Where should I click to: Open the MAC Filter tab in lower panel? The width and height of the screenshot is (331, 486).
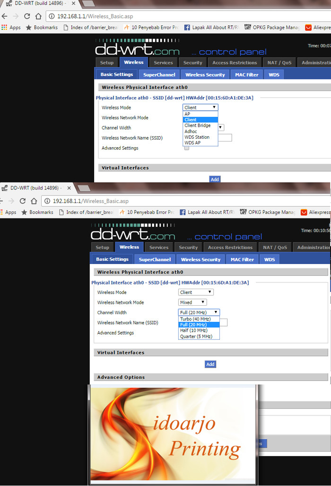click(x=242, y=259)
